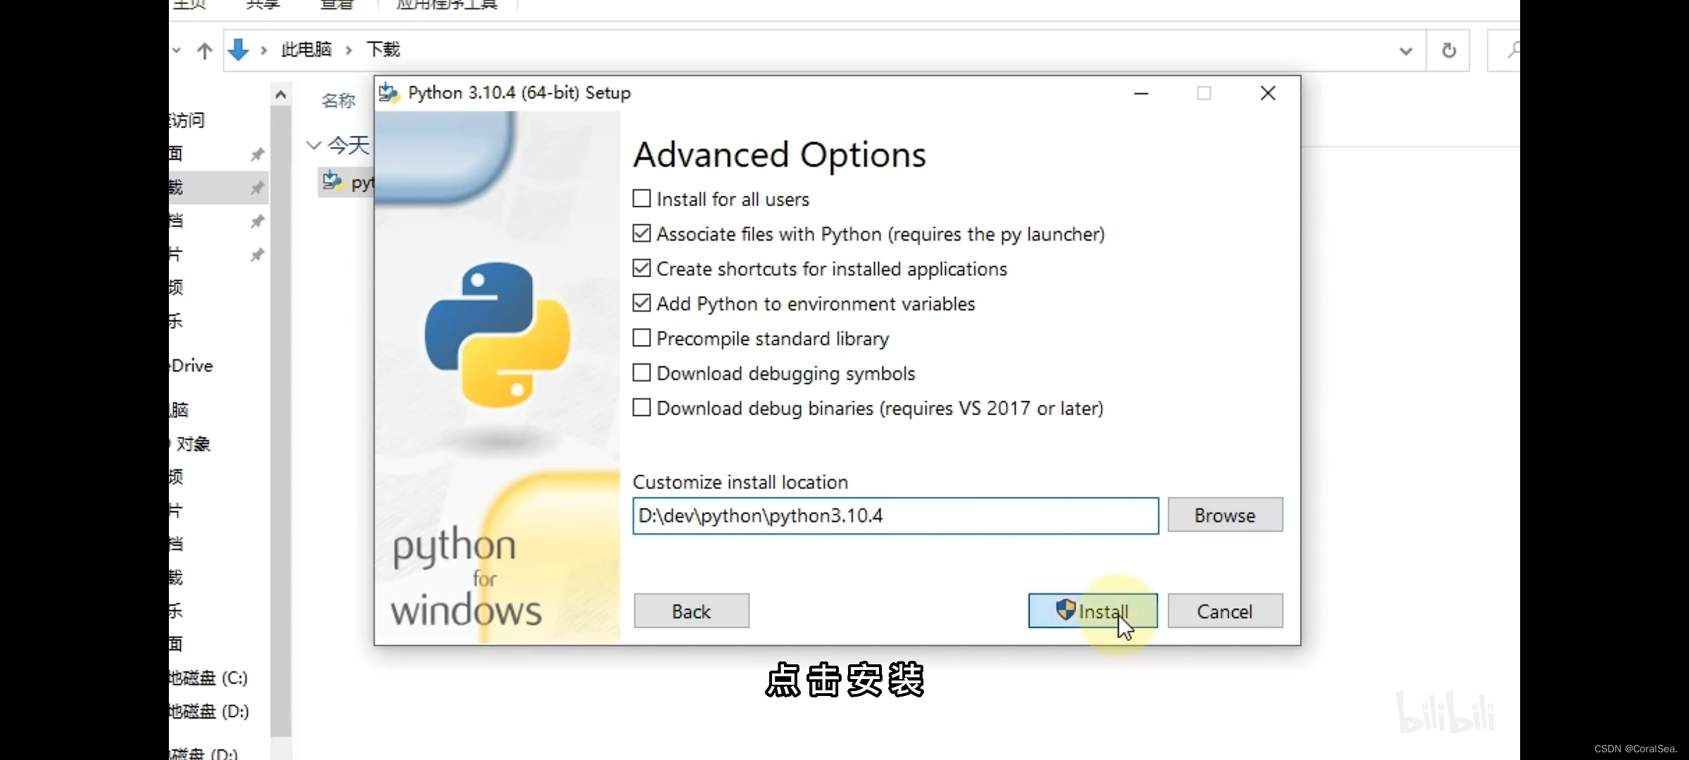Click the Python Setup title bar icon
This screenshot has height=760, width=1689.
tap(389, 93)
